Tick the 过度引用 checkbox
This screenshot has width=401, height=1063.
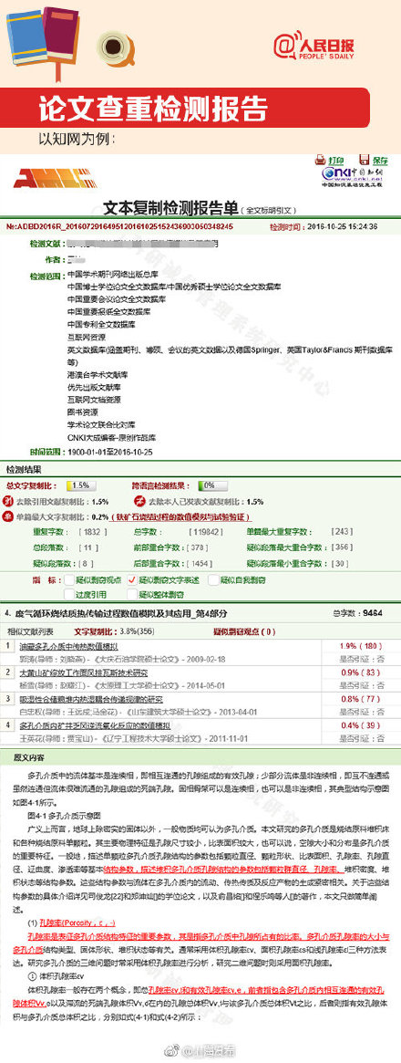(x=69, y=594)
